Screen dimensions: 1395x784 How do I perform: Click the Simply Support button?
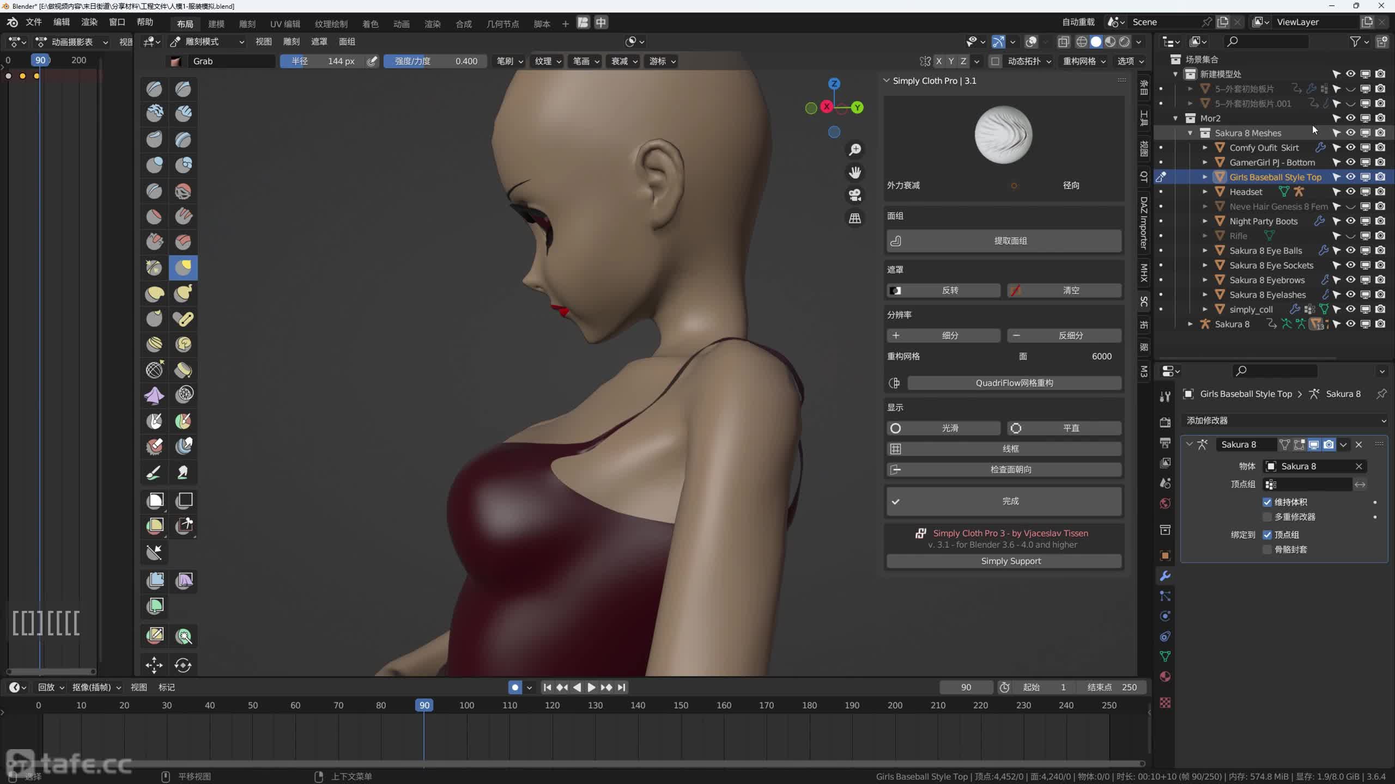tap(1004, 561)
